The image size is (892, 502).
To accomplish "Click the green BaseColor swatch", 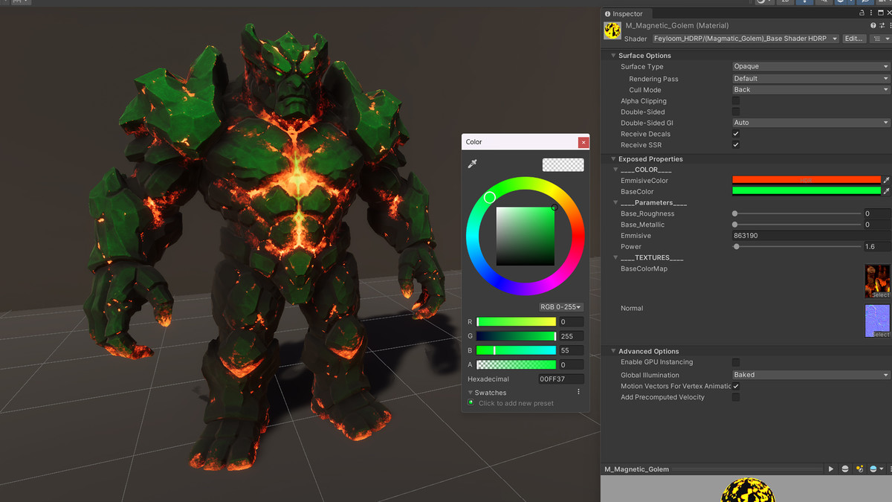I will pos(806,191).
